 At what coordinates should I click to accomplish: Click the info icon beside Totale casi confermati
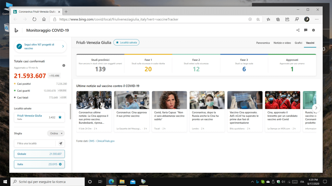[x=64, y=66]
